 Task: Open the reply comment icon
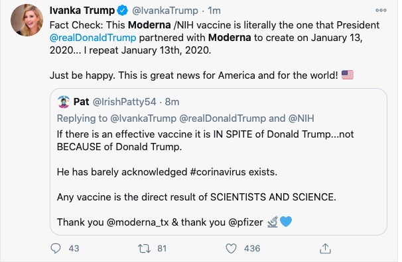point(56,248)
